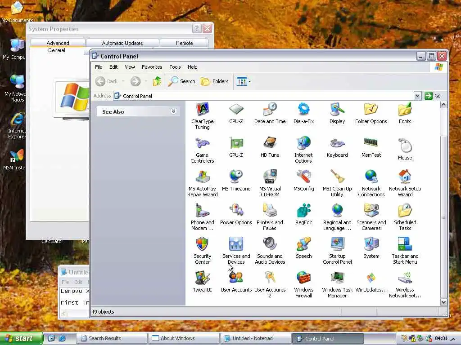The image size is (461, 345).
Task: Open User Accounts 2 icon
Action: pyautogui.click(x=270, y=284)
